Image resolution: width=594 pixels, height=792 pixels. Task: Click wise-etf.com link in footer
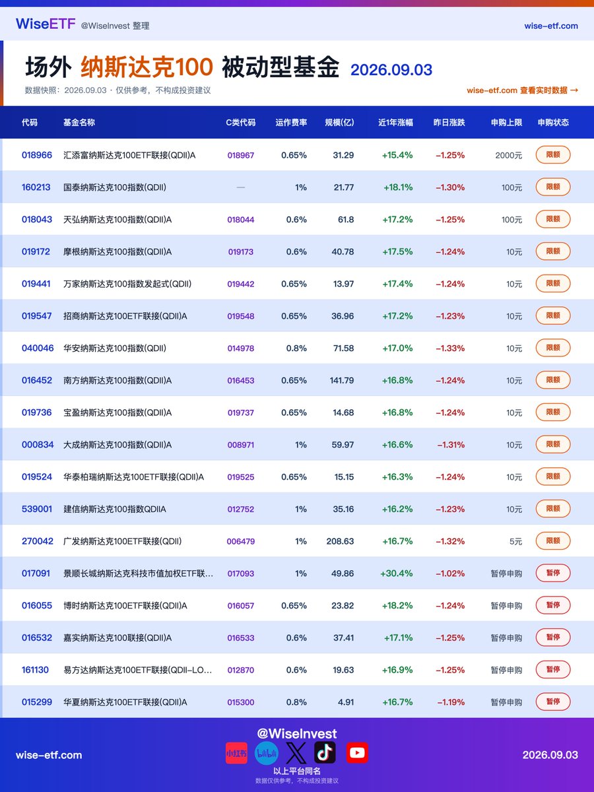[49, 755]
